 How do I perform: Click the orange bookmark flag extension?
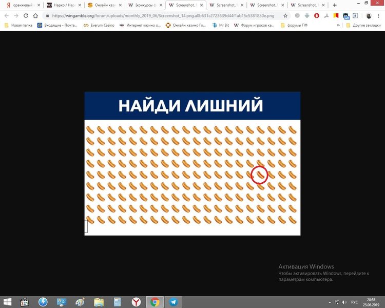pyautogui.click(x=336, y=16)
